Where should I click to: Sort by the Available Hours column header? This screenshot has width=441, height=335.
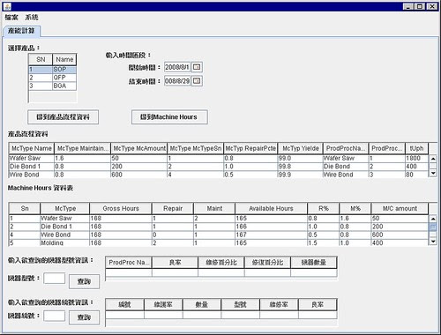(271, 208)
